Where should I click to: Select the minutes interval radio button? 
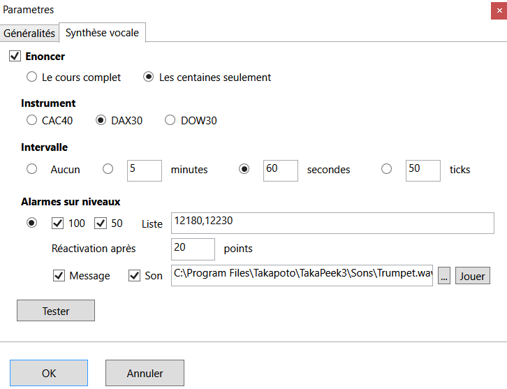[108, 169]
